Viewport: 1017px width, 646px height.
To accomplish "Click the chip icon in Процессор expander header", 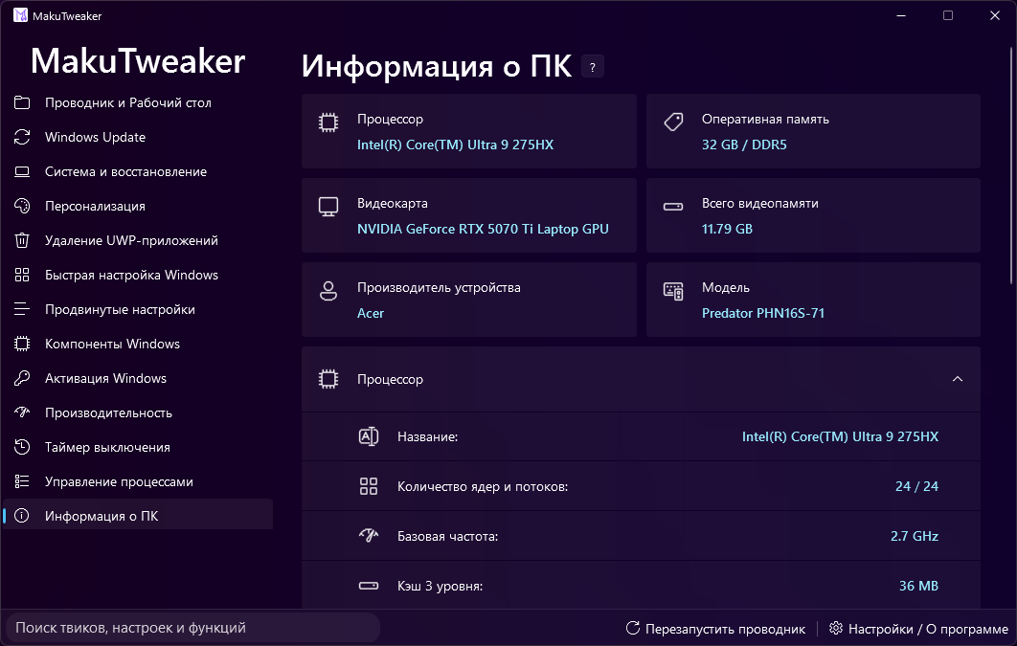I will 328,379.
